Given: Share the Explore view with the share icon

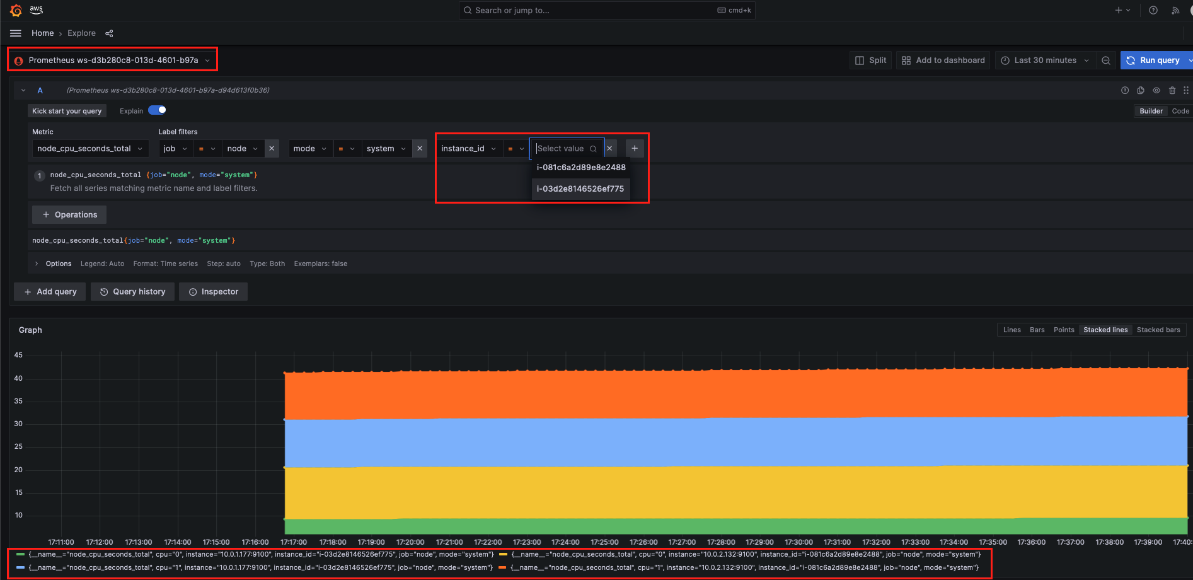Looking at the screenshot, I should tap(108, 33).
